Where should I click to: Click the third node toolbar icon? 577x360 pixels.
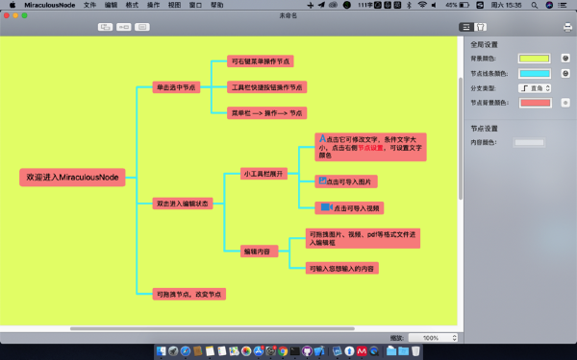[142, 27]
